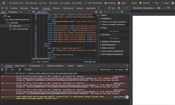Enable Pause on uncaught exceptions
The height and width of the screenshot is (105, 175).
[100, 22]
